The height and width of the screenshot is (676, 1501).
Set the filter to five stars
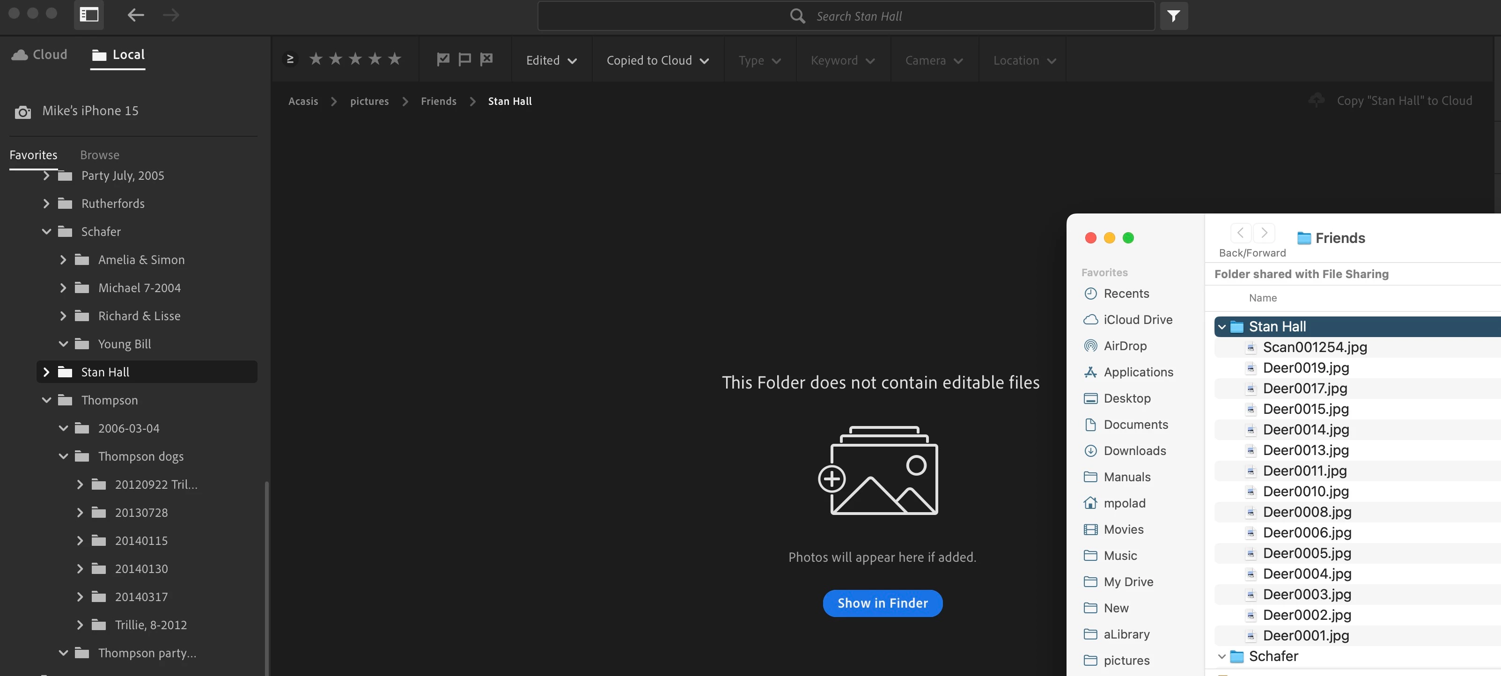click(395, 59)
